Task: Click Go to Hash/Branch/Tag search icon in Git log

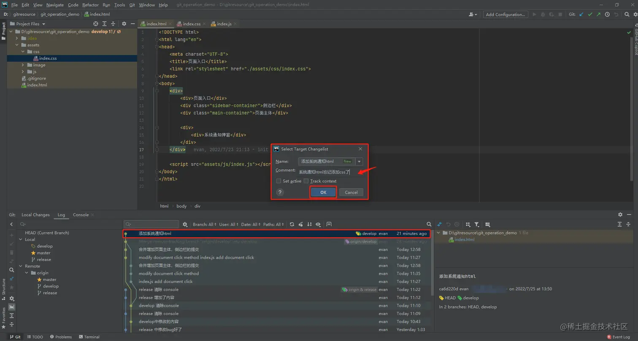Action: (x=429, y=225)
